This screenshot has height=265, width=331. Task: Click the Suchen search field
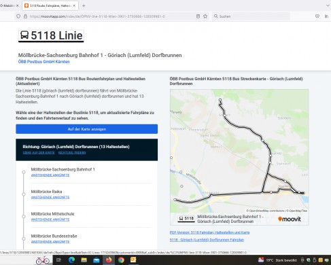coord(251,16)
